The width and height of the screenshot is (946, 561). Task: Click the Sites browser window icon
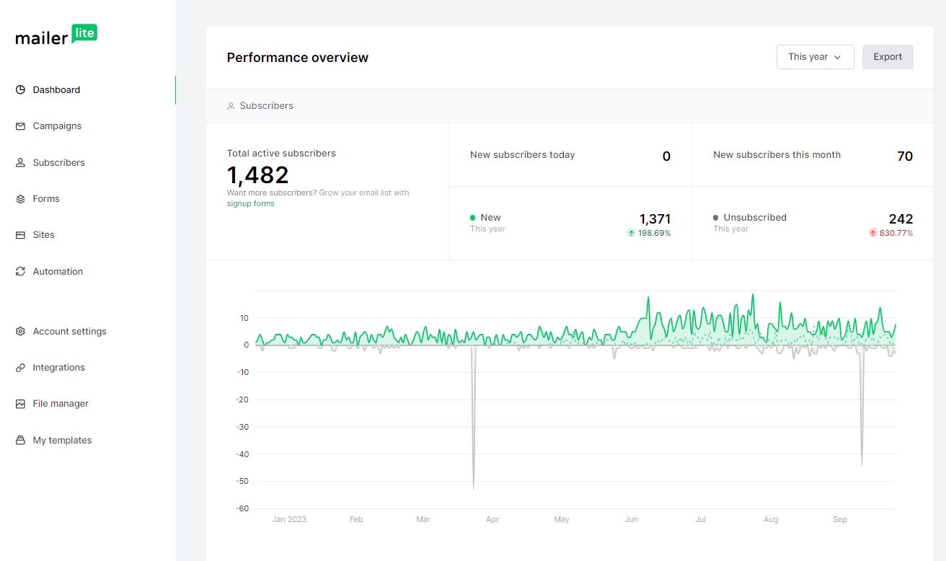(20, 235)
